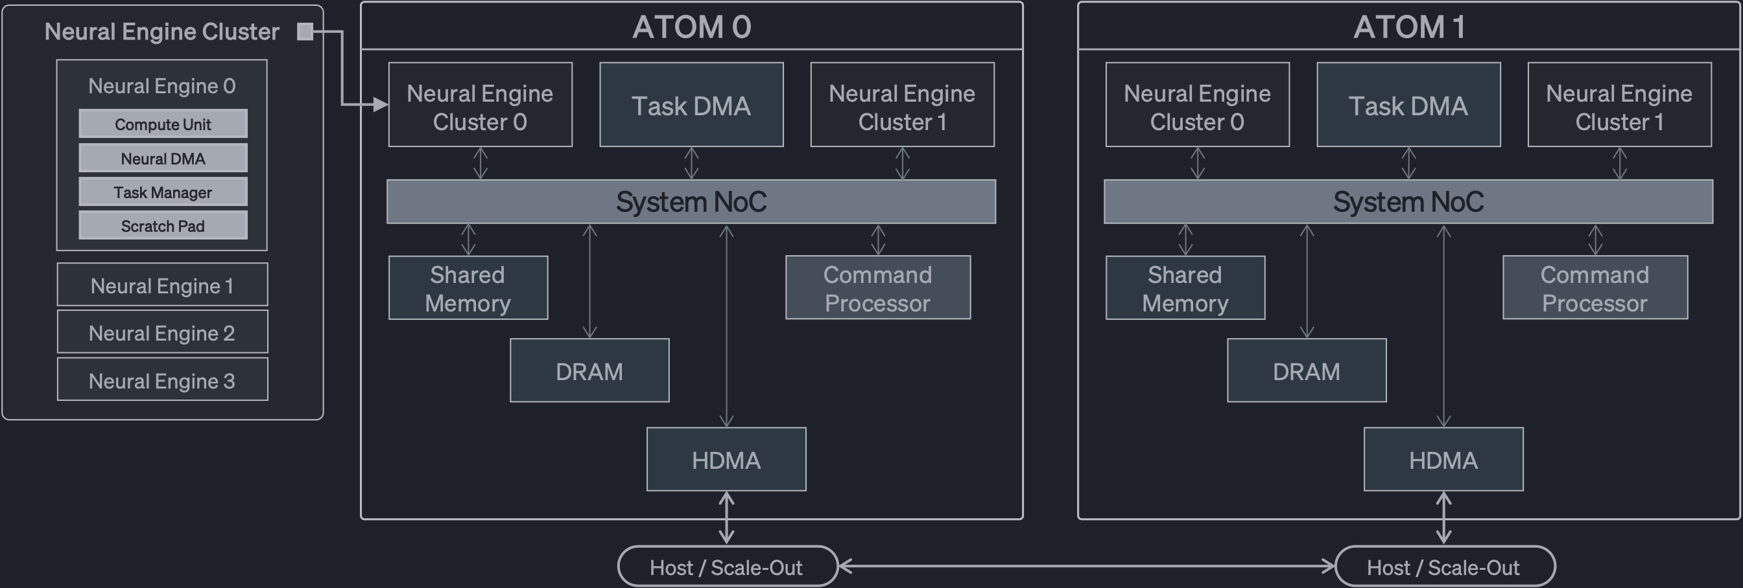Select Shared Memory block in ATOM 1
The width and height of the screenshot is (1743, 588).
pyautogui.click(x=1185, y=288)
